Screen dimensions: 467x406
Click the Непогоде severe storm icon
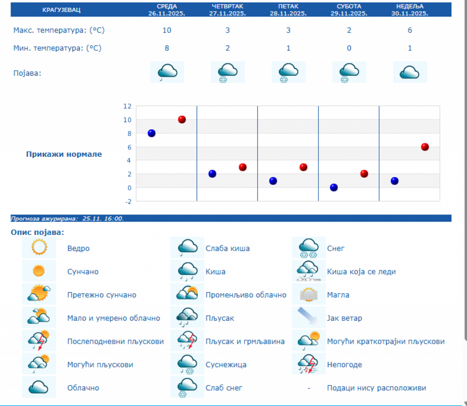point(308,364)
